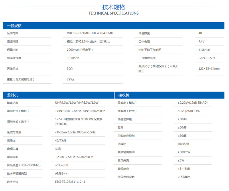Click the 电池平均工作时间 label
The height and width of the screenshot is (191, 229).
pos(150,50)
